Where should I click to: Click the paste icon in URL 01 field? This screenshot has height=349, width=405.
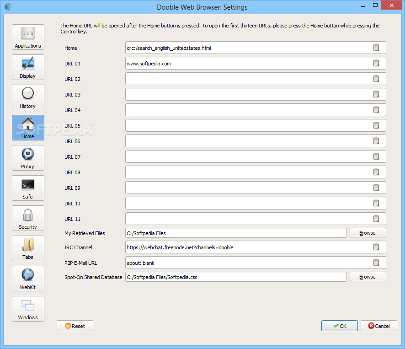pos(376,63)
